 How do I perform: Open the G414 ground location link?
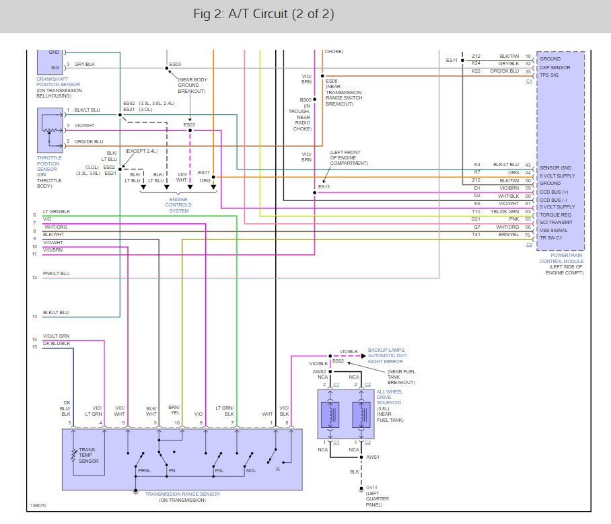[x=372, y=488]
